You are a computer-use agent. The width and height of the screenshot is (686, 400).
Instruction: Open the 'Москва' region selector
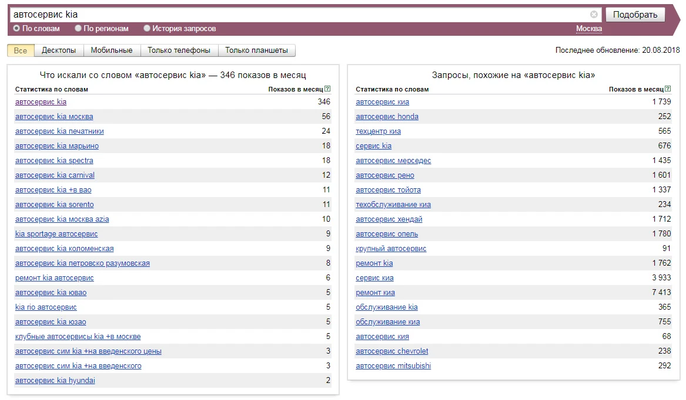click(x=588, y=29)
